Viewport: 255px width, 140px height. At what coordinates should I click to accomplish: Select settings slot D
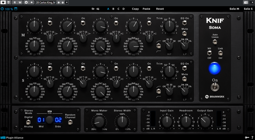tap(124, 9)
